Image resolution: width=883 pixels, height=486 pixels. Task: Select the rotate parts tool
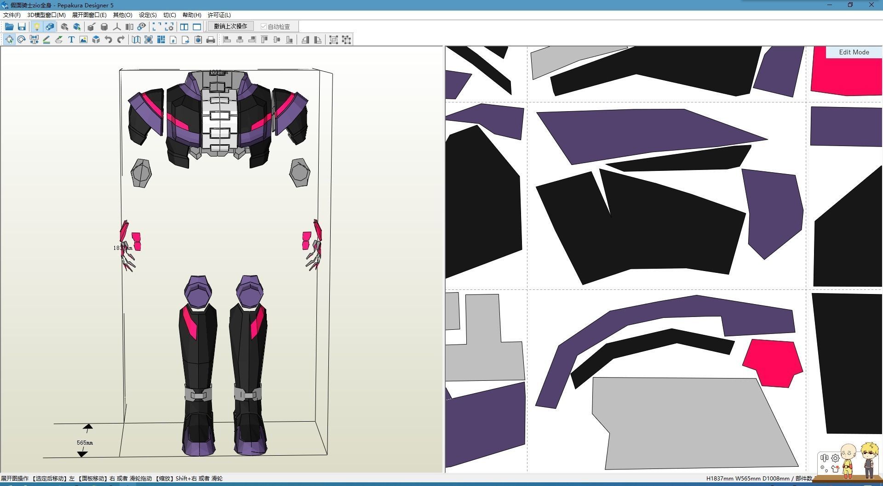[x=22, y=40]
